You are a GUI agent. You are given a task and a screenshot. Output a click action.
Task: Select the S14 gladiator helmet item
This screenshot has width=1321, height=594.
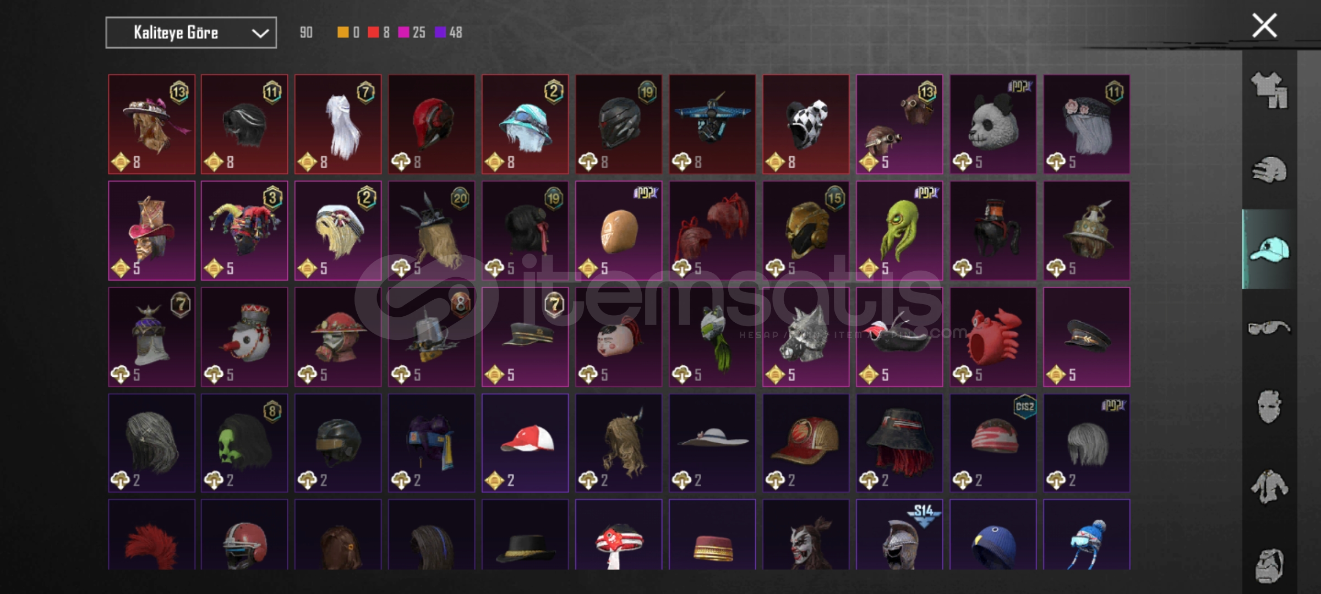coord(899,535)
